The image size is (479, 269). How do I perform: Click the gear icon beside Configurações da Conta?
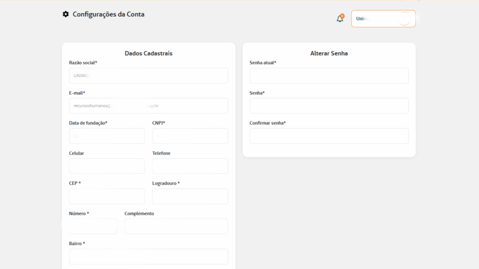click(x=66, y=14)
